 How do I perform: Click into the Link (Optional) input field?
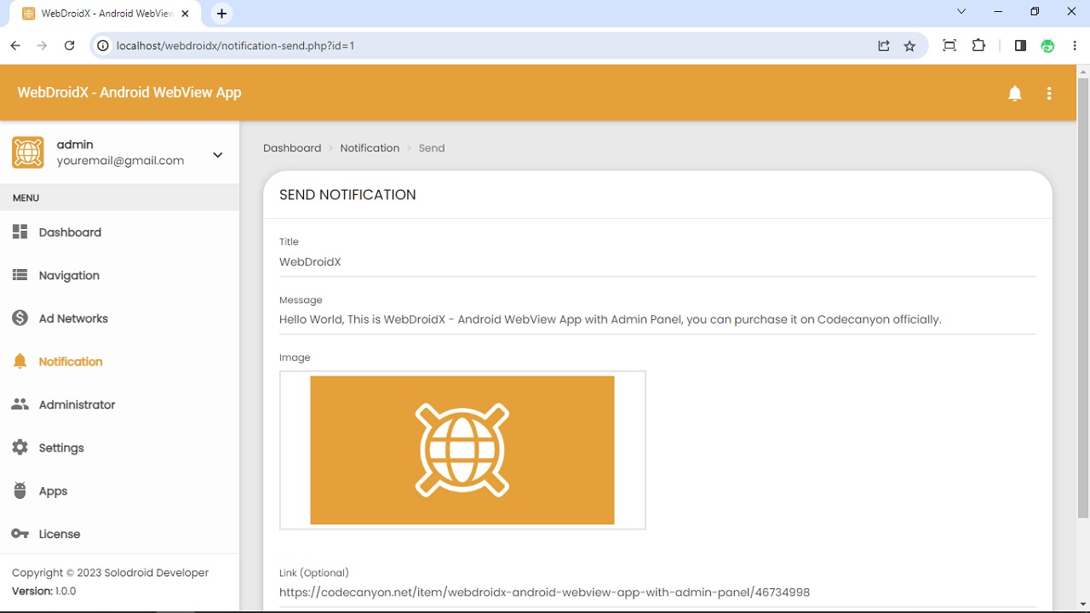coord(657,593)
